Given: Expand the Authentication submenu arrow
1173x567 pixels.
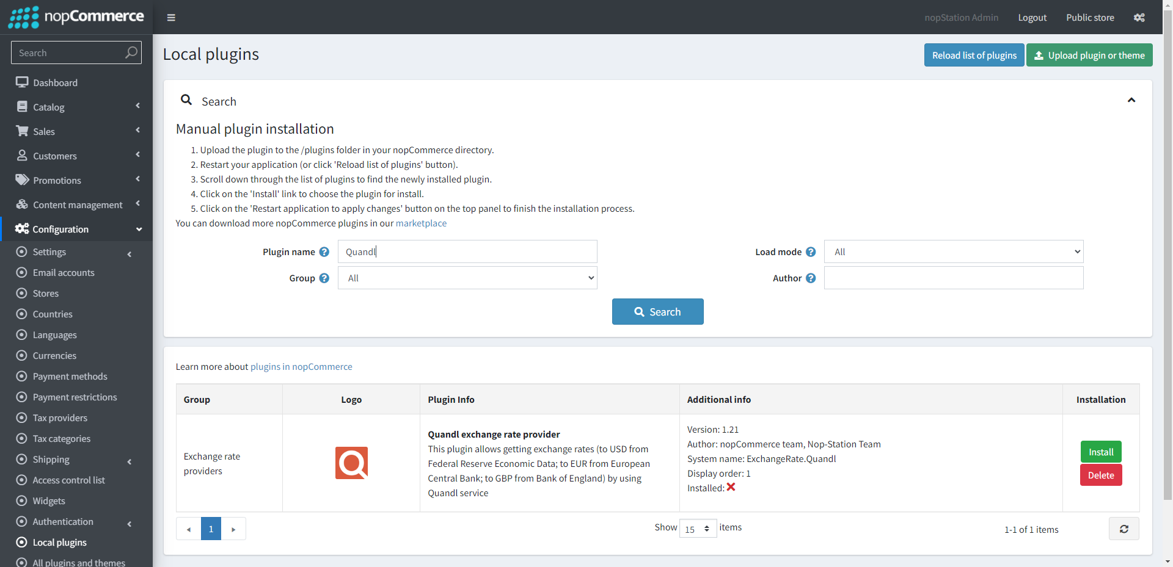Looking at the screenshot, I should click(130, 524).
